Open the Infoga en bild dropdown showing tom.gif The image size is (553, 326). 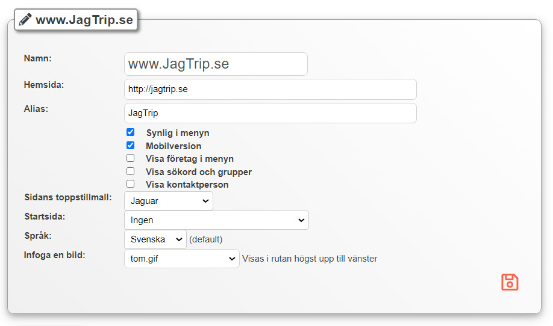[182, 259]
